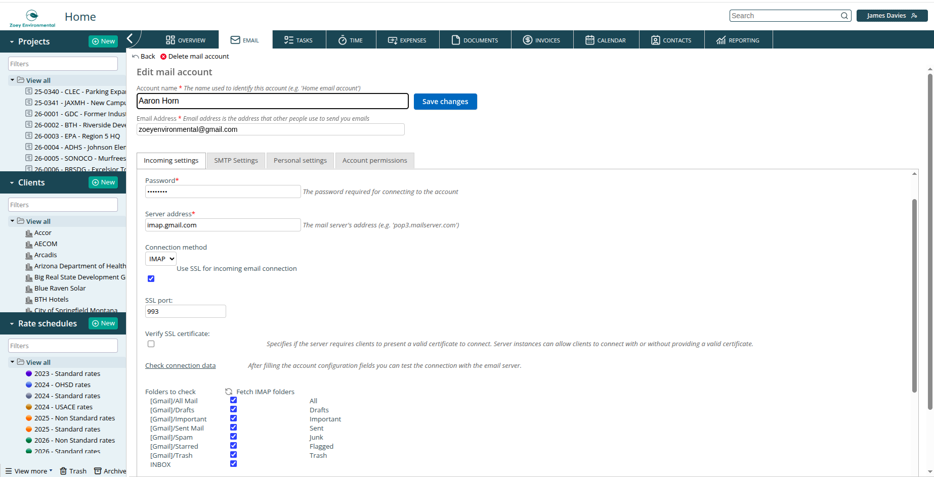
Task: Switch to Personal settings tab
Action: click(300, 161)
